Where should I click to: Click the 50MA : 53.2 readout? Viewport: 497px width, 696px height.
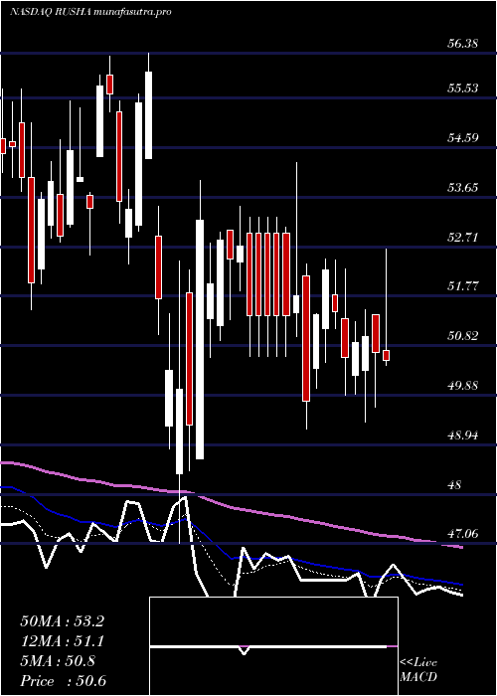(x=62, y=621)
